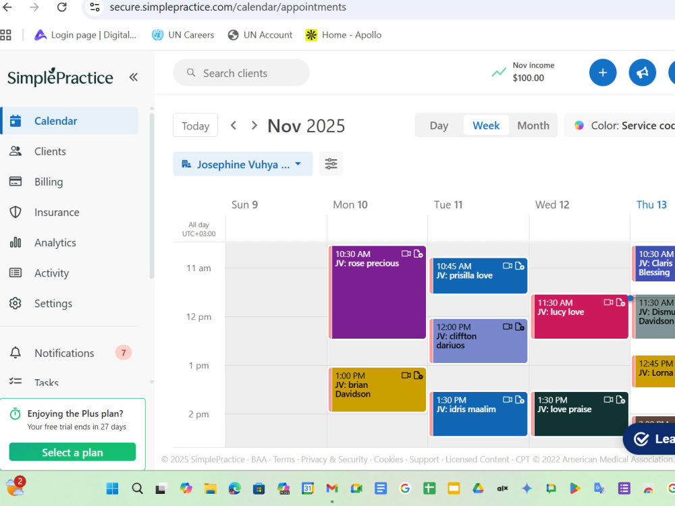Click the Mon 10 day header
Viewport: 675px width, 506px height.
coord(350,204)
